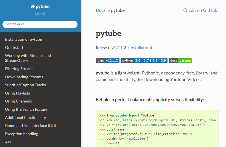
Task: Click the python 3.6 | 3.7 | 3.8 | 3.9 badge
Action: 144,60
